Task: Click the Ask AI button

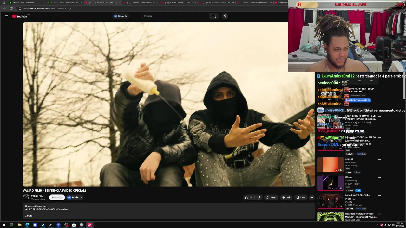Action: tap(286, 197)
